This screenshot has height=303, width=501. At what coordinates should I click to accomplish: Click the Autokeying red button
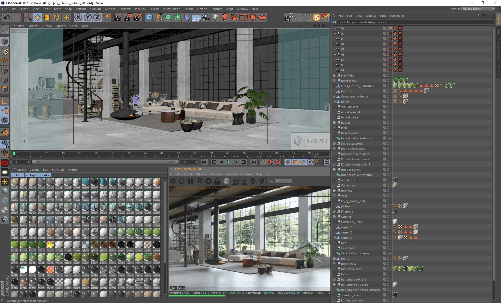click(270, 162)
